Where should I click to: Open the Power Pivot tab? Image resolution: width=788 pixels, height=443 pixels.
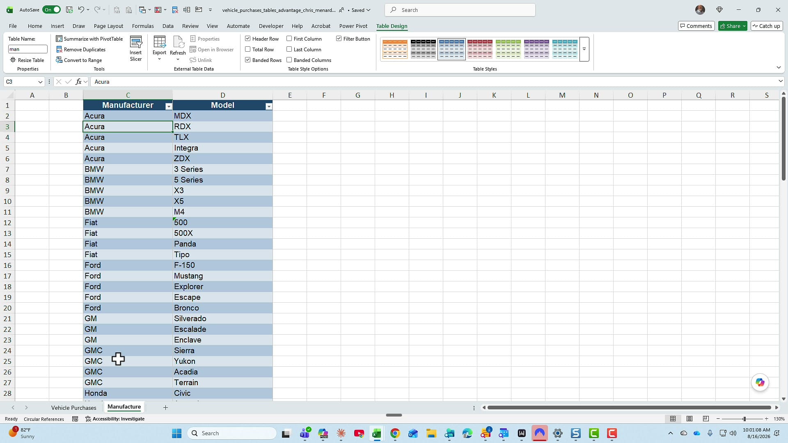353,26
